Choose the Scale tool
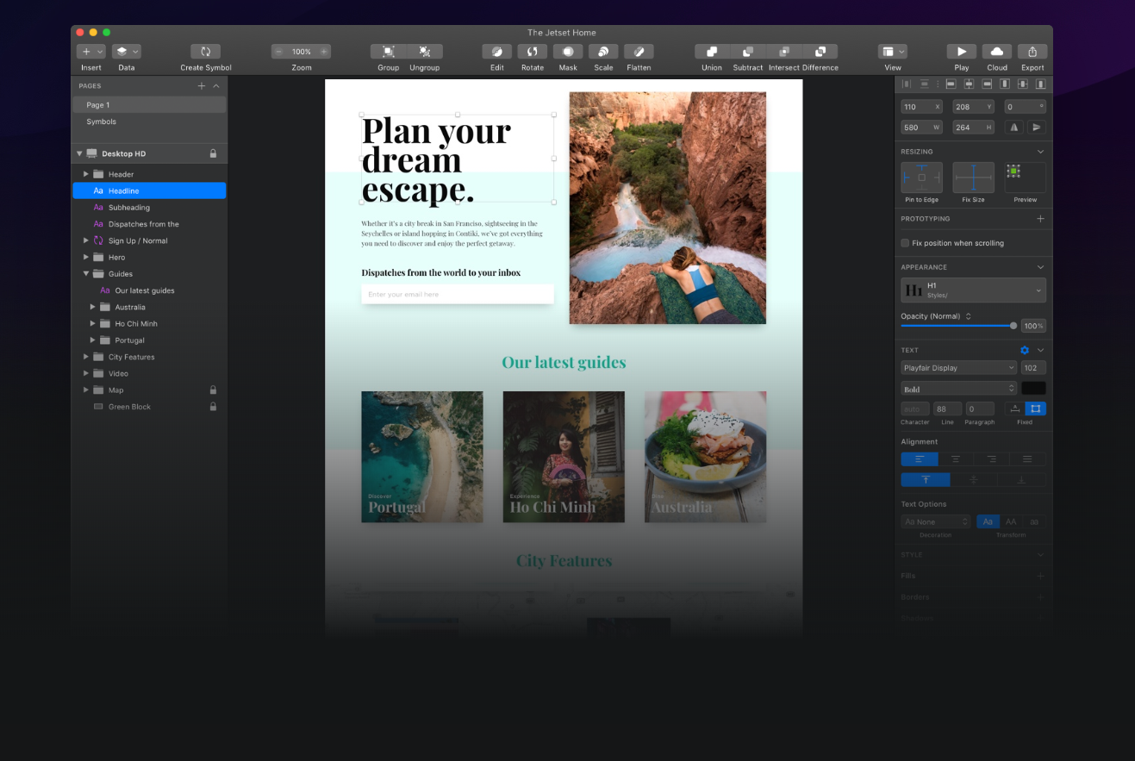 pyautogui.click(x=603, y=52)
